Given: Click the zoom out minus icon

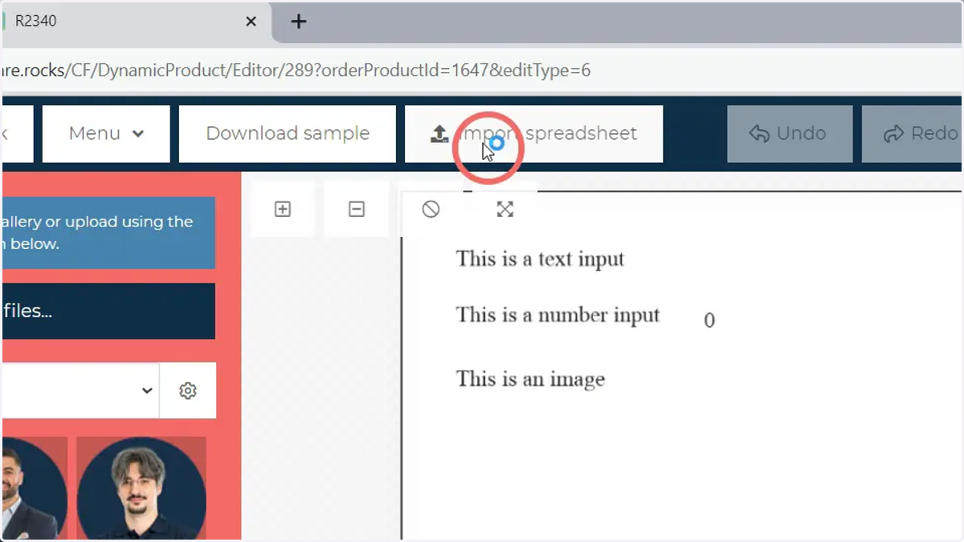Looking at the screenshot, I should (357, 209).
